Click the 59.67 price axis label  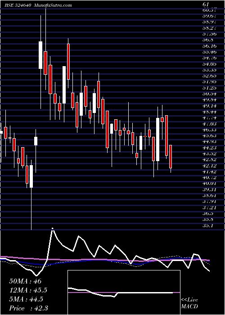pyautogui.click(x=210, y=15)
